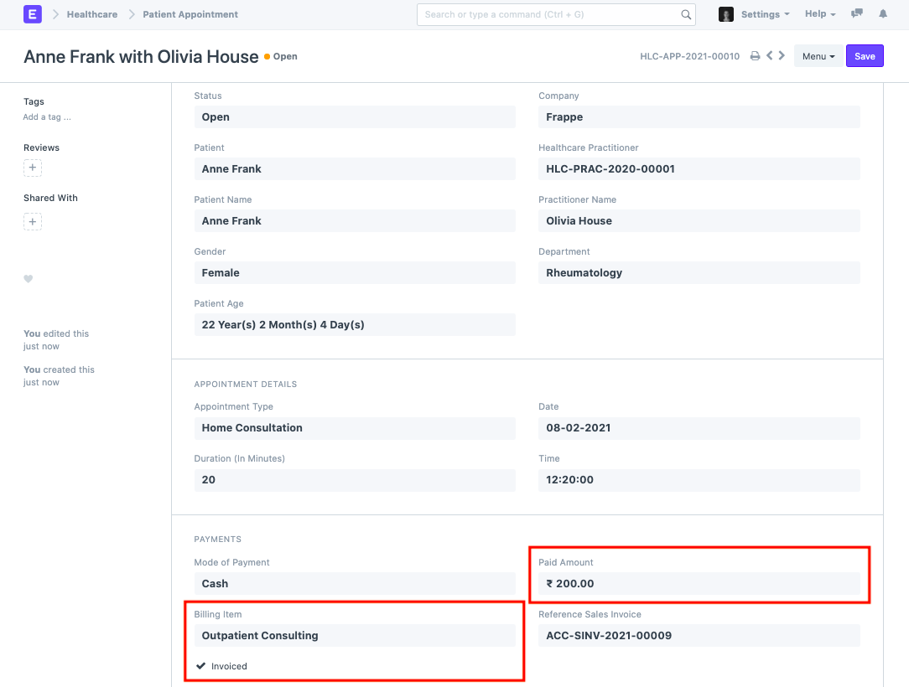Image resolution: width=909 pixels, height=687 pixels.
Task: Click the Mode of Payment field
Action: click(x=354, y=584)
